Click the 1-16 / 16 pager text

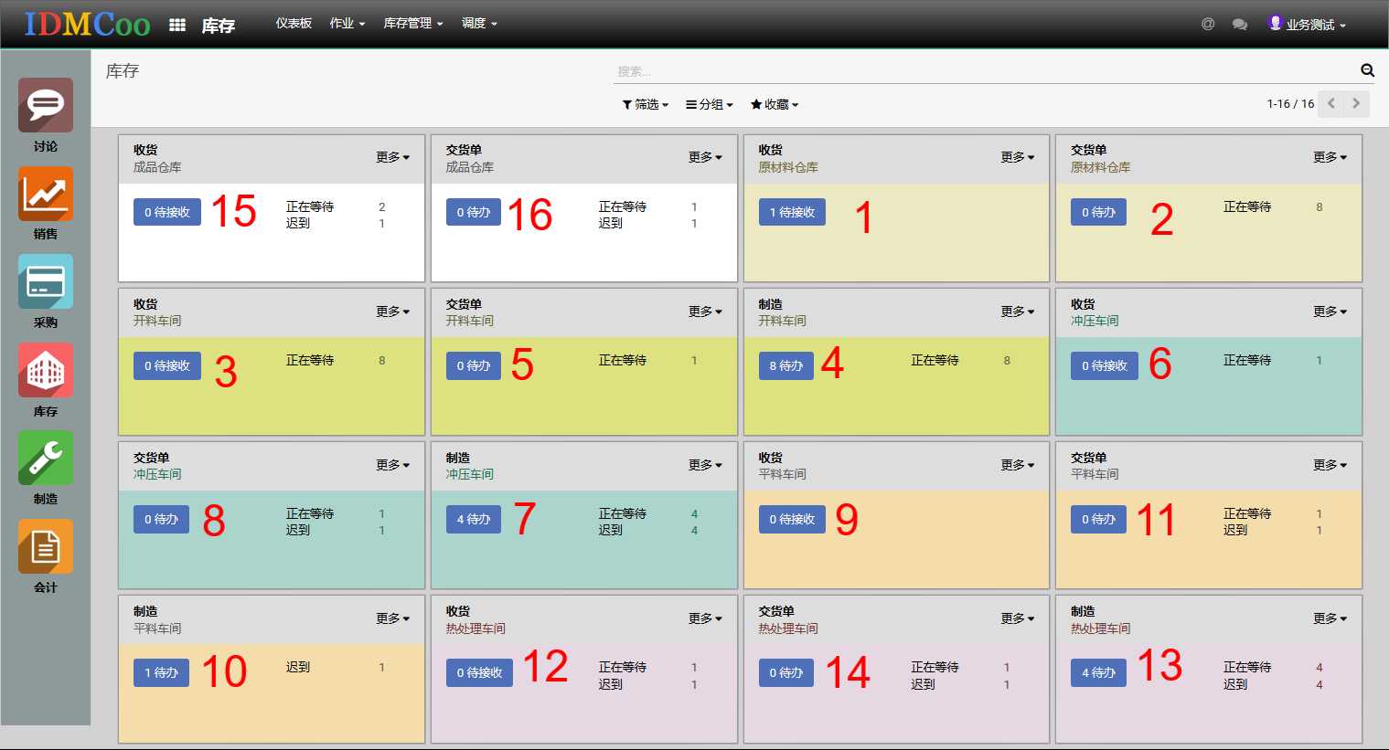tap(1290, 103)
